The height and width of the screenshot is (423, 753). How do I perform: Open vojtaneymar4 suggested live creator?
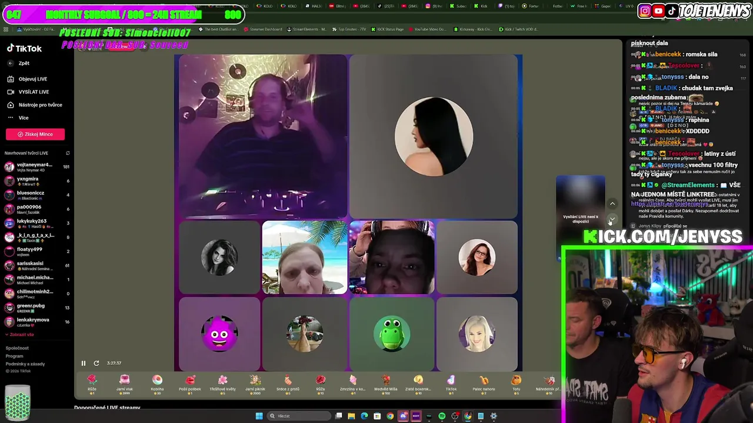[36, 167]
